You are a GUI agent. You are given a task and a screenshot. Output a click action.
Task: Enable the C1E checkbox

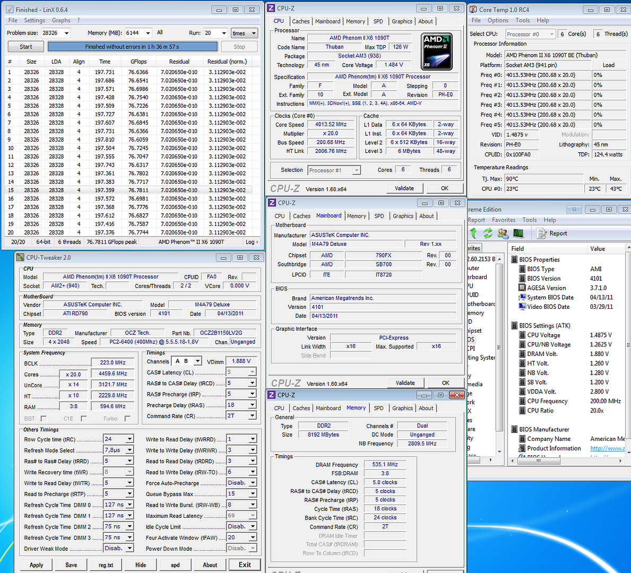(x=83, y=419)
